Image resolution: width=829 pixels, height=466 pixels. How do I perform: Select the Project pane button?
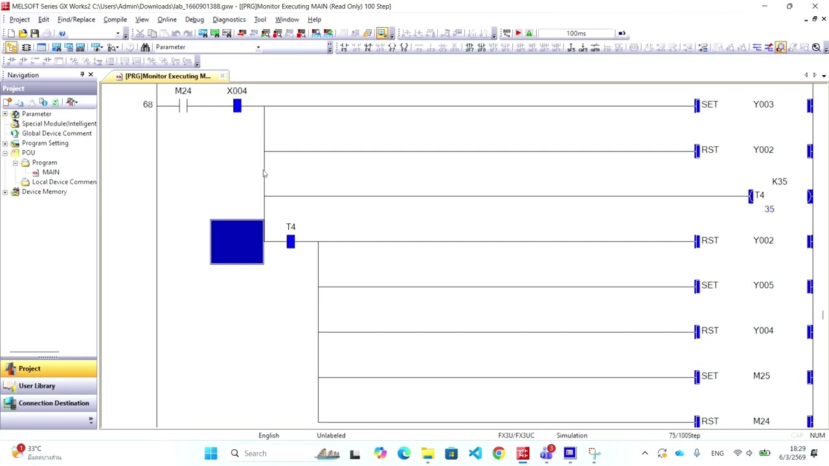pos(49,369)
